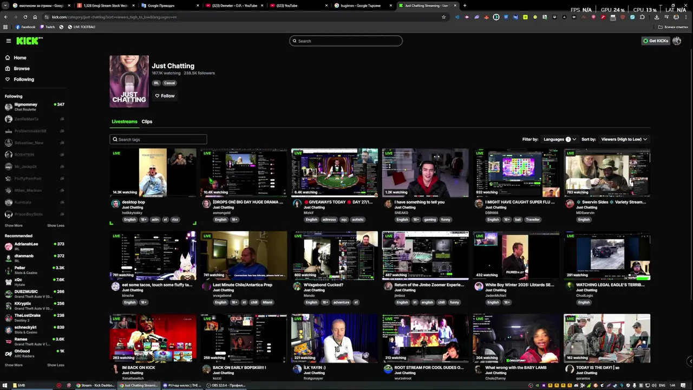This screenshot has height=390, width=693.
Task: Open AdrianahLee recommended channel
Action: [x=35, y=246]
